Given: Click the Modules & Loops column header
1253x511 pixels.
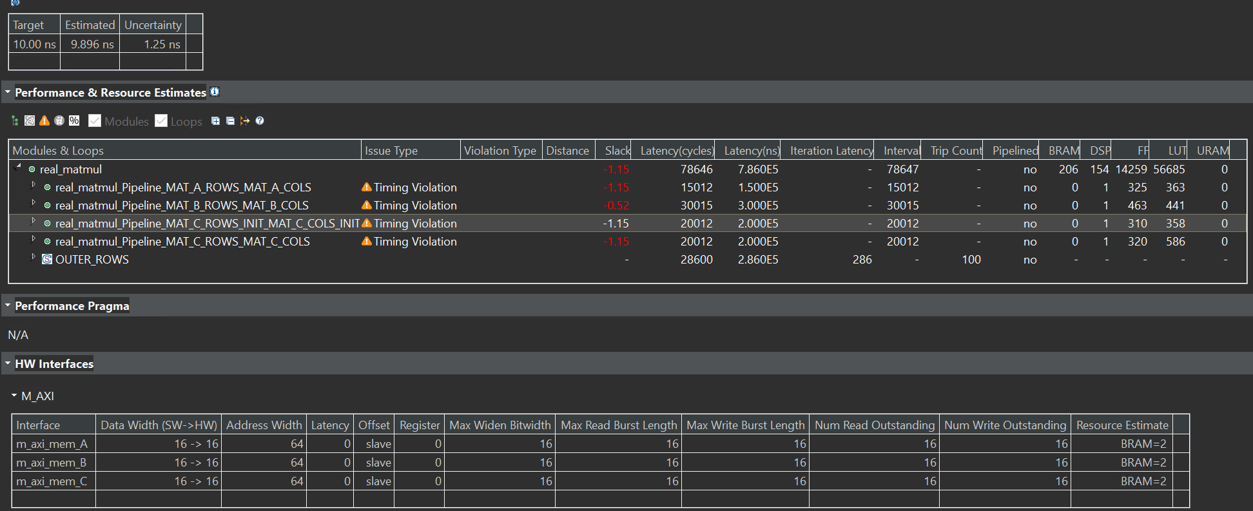Looking at the screenshot, I should click(185, 150).
